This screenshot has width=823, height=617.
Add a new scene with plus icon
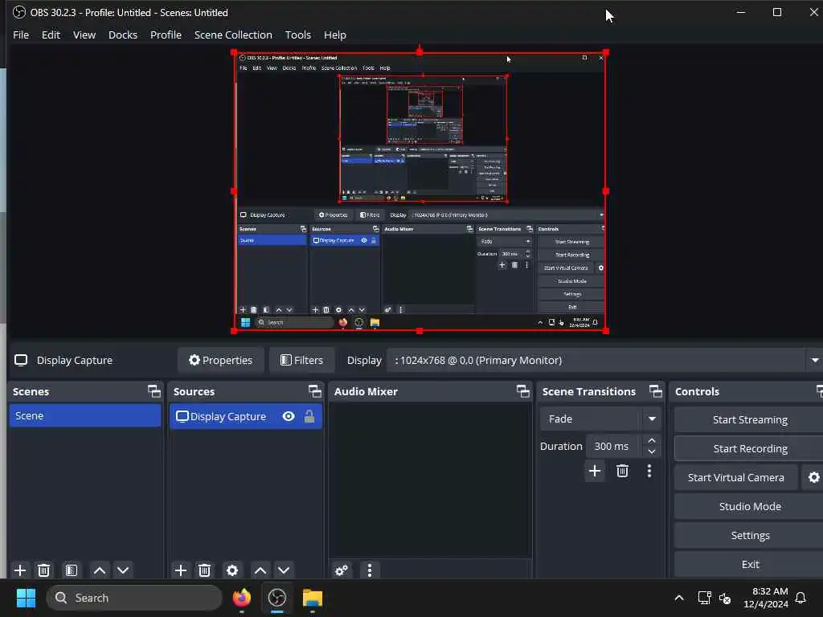[20, 570]
